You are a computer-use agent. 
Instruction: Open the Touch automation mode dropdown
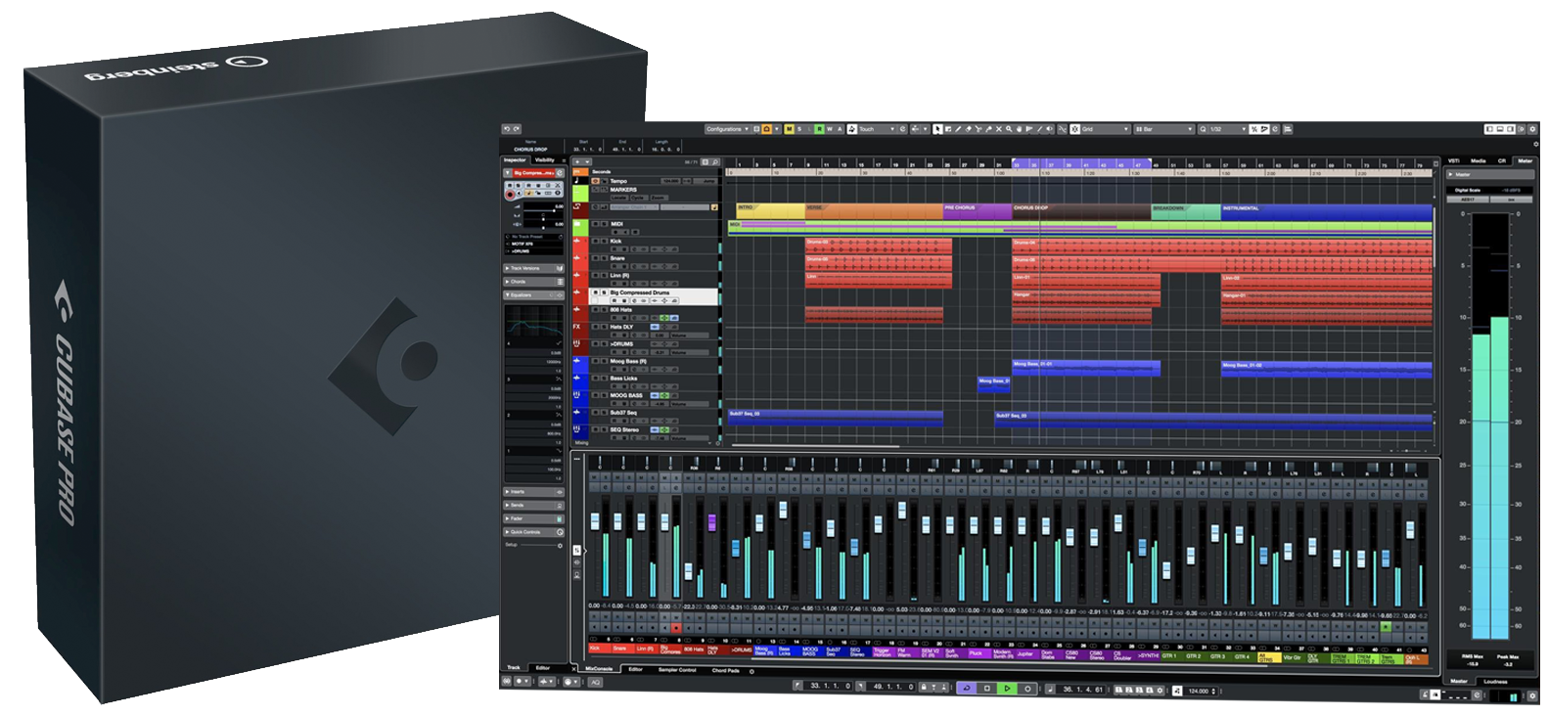(x=878, y=129)
